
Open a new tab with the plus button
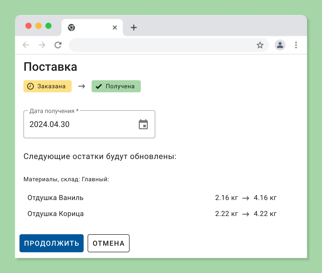tap(134, 27)
